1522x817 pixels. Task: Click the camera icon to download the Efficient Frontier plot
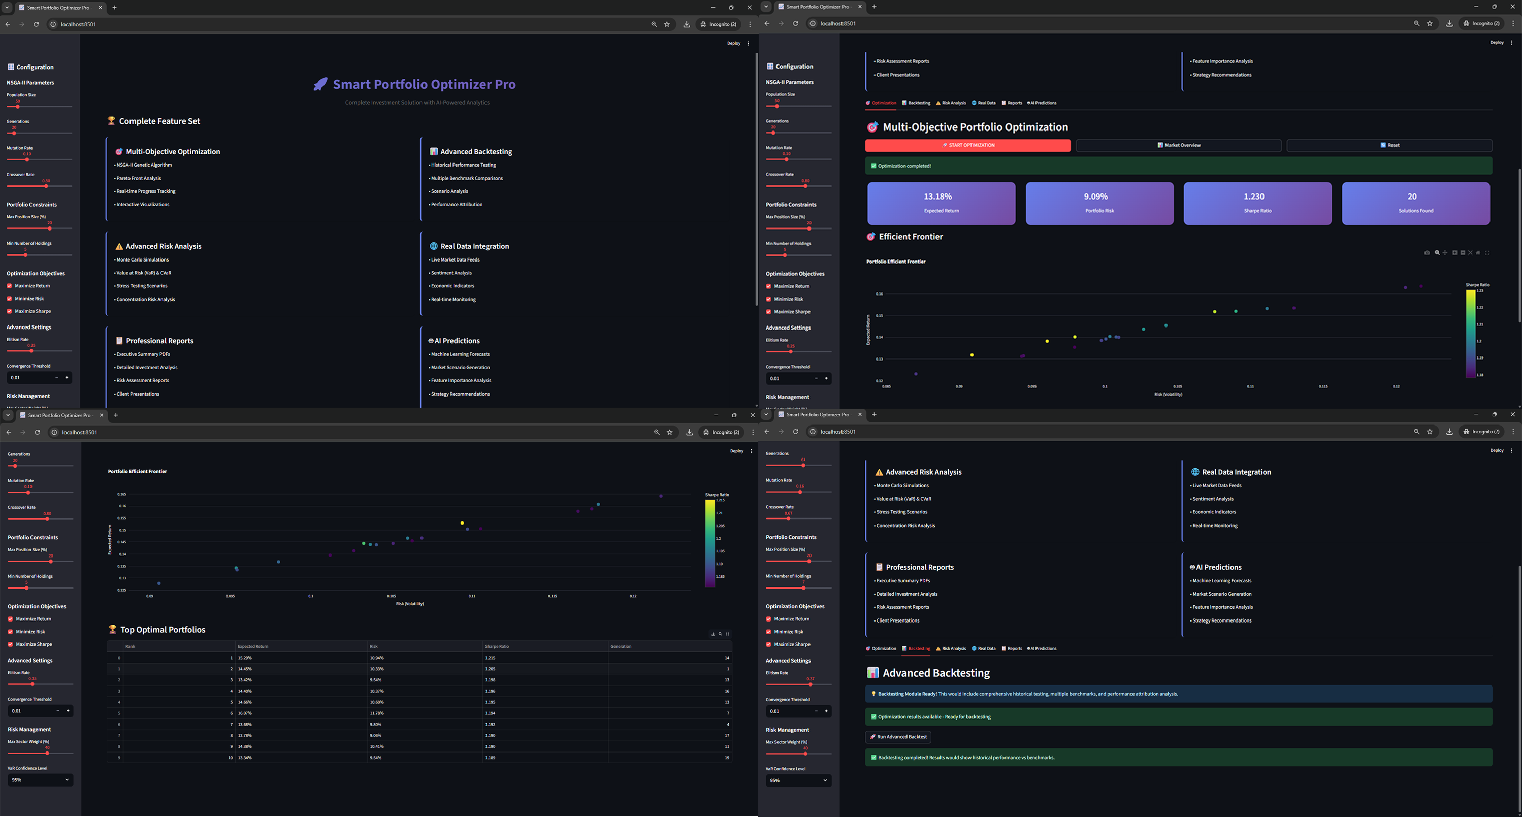click(1428, 253)
